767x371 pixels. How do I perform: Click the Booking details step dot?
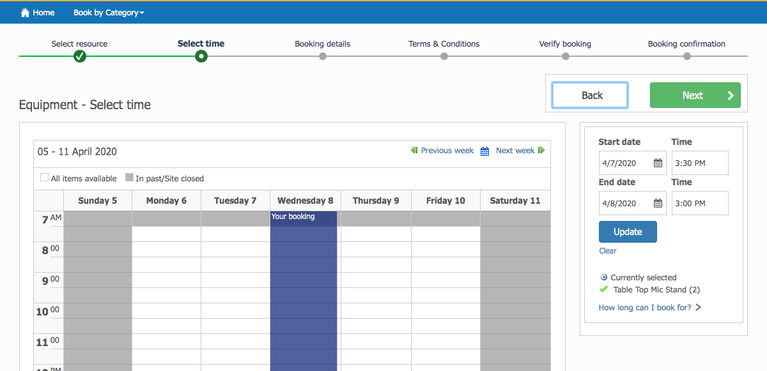coord(322,56)
